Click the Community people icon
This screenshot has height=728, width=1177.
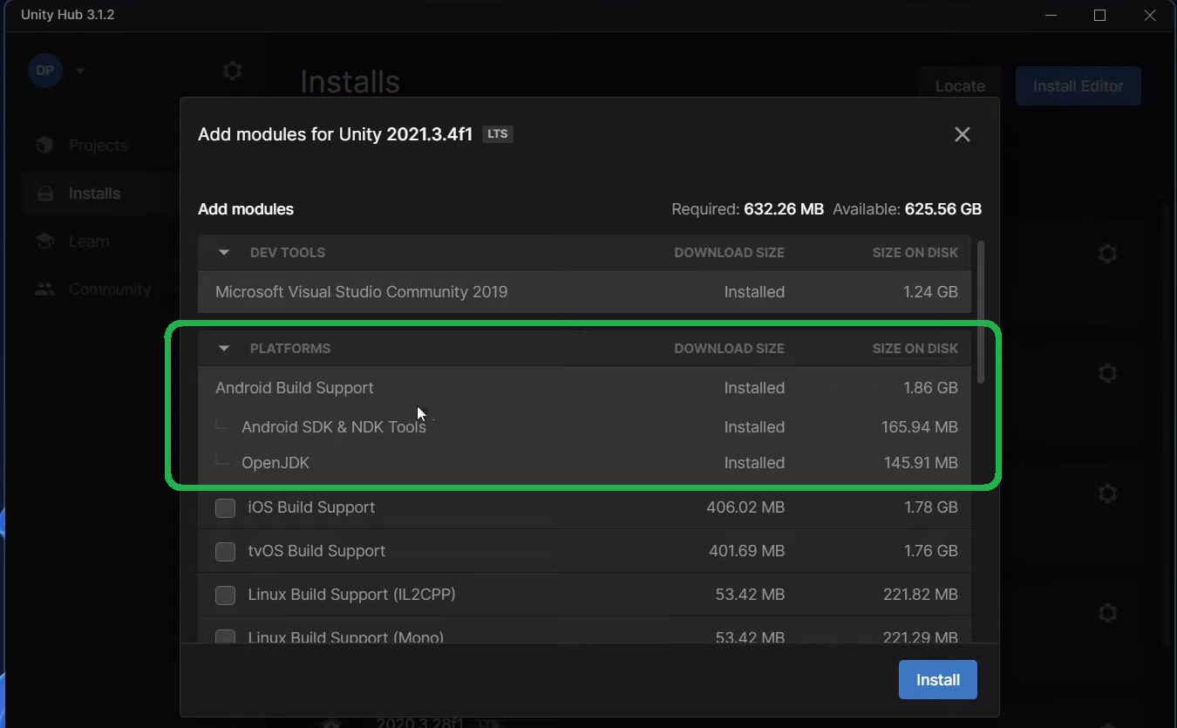[44, 289]
